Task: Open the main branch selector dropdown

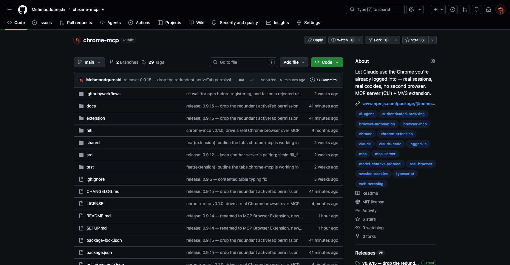Action: pyautogui.click(x=89, y=62)
